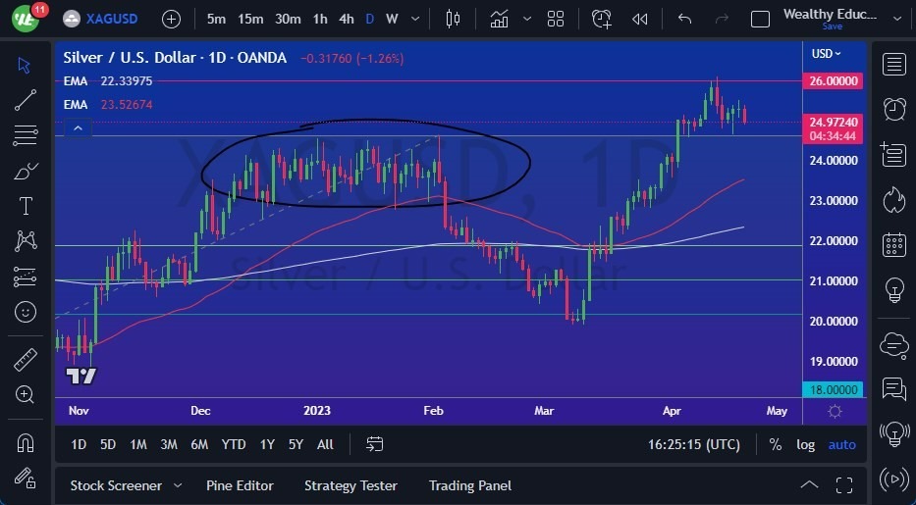Open the chart patterns tool
Screen dimensions: 916x505
pos(26,241)
